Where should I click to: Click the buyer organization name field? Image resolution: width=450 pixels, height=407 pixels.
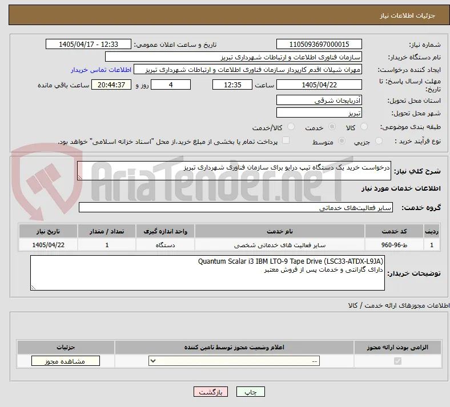(x=234, y=57)
